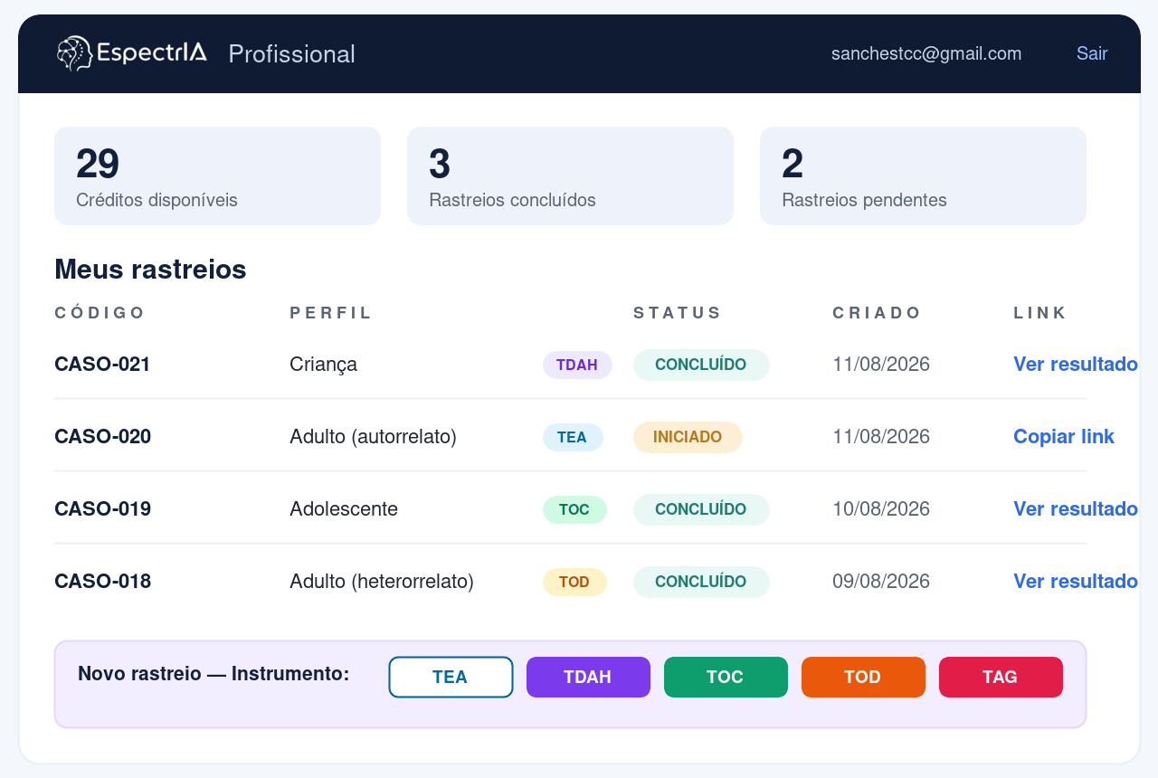Click the Rastreios concluídos counter card

570,176
